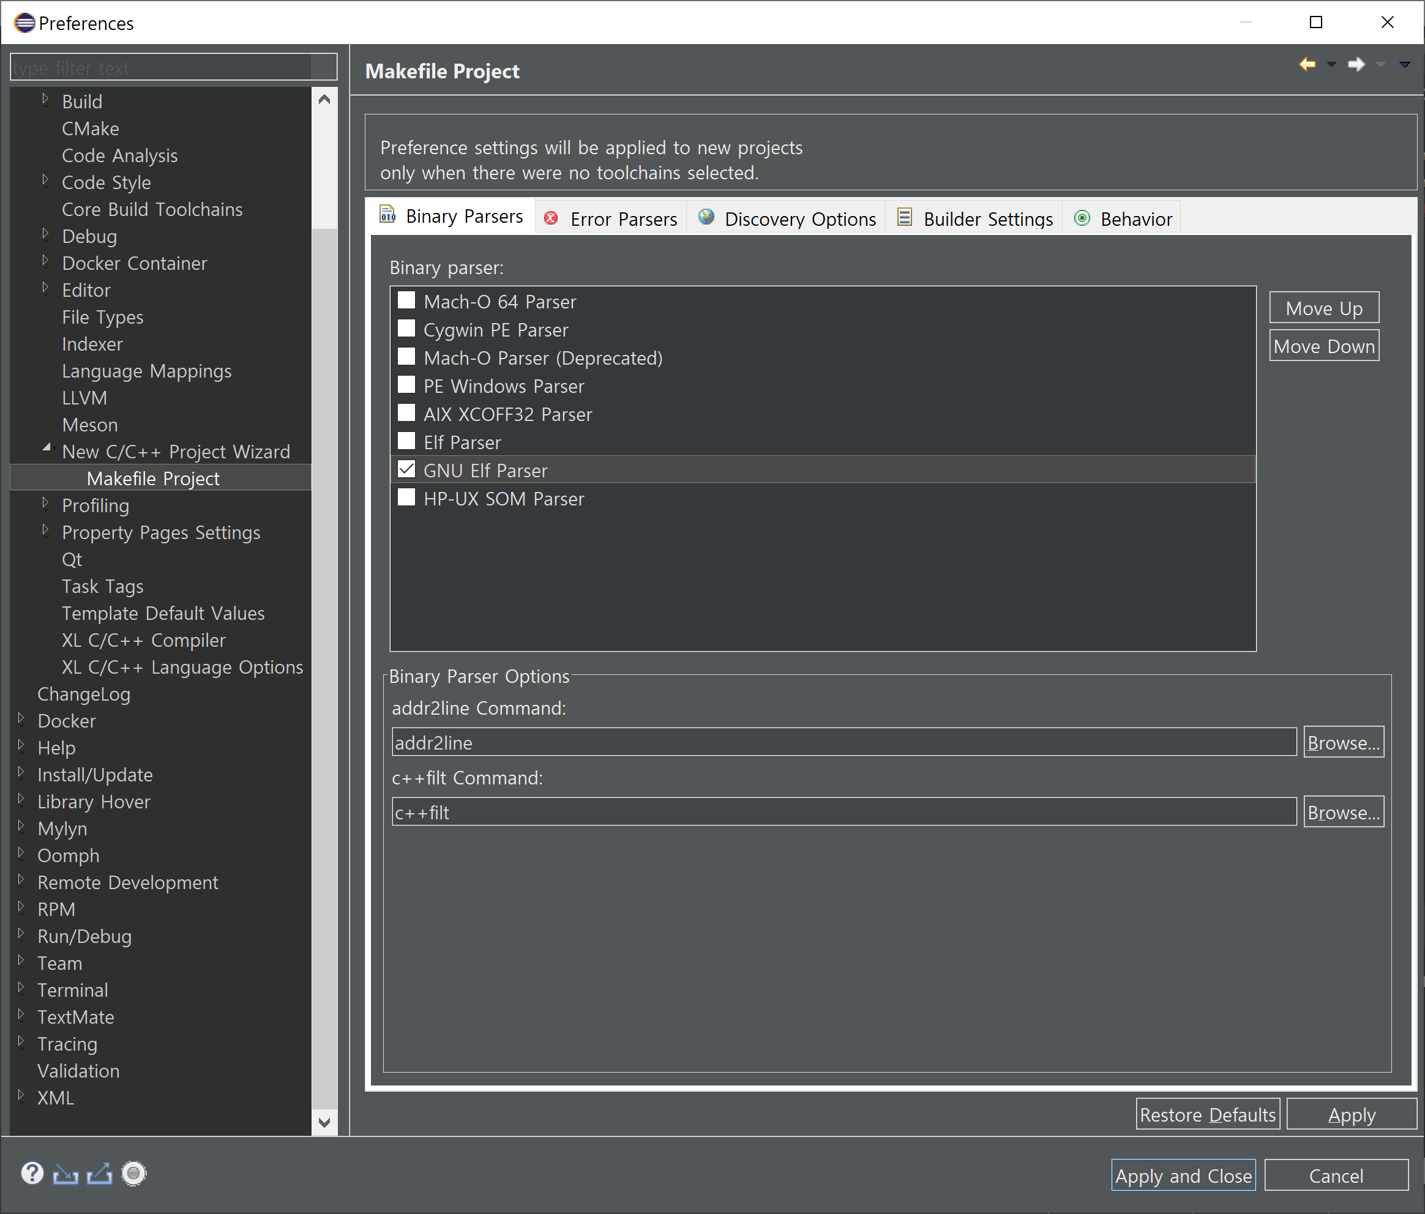
Task: Click the Help question mark icon
Action: (x=32, y=1174)
